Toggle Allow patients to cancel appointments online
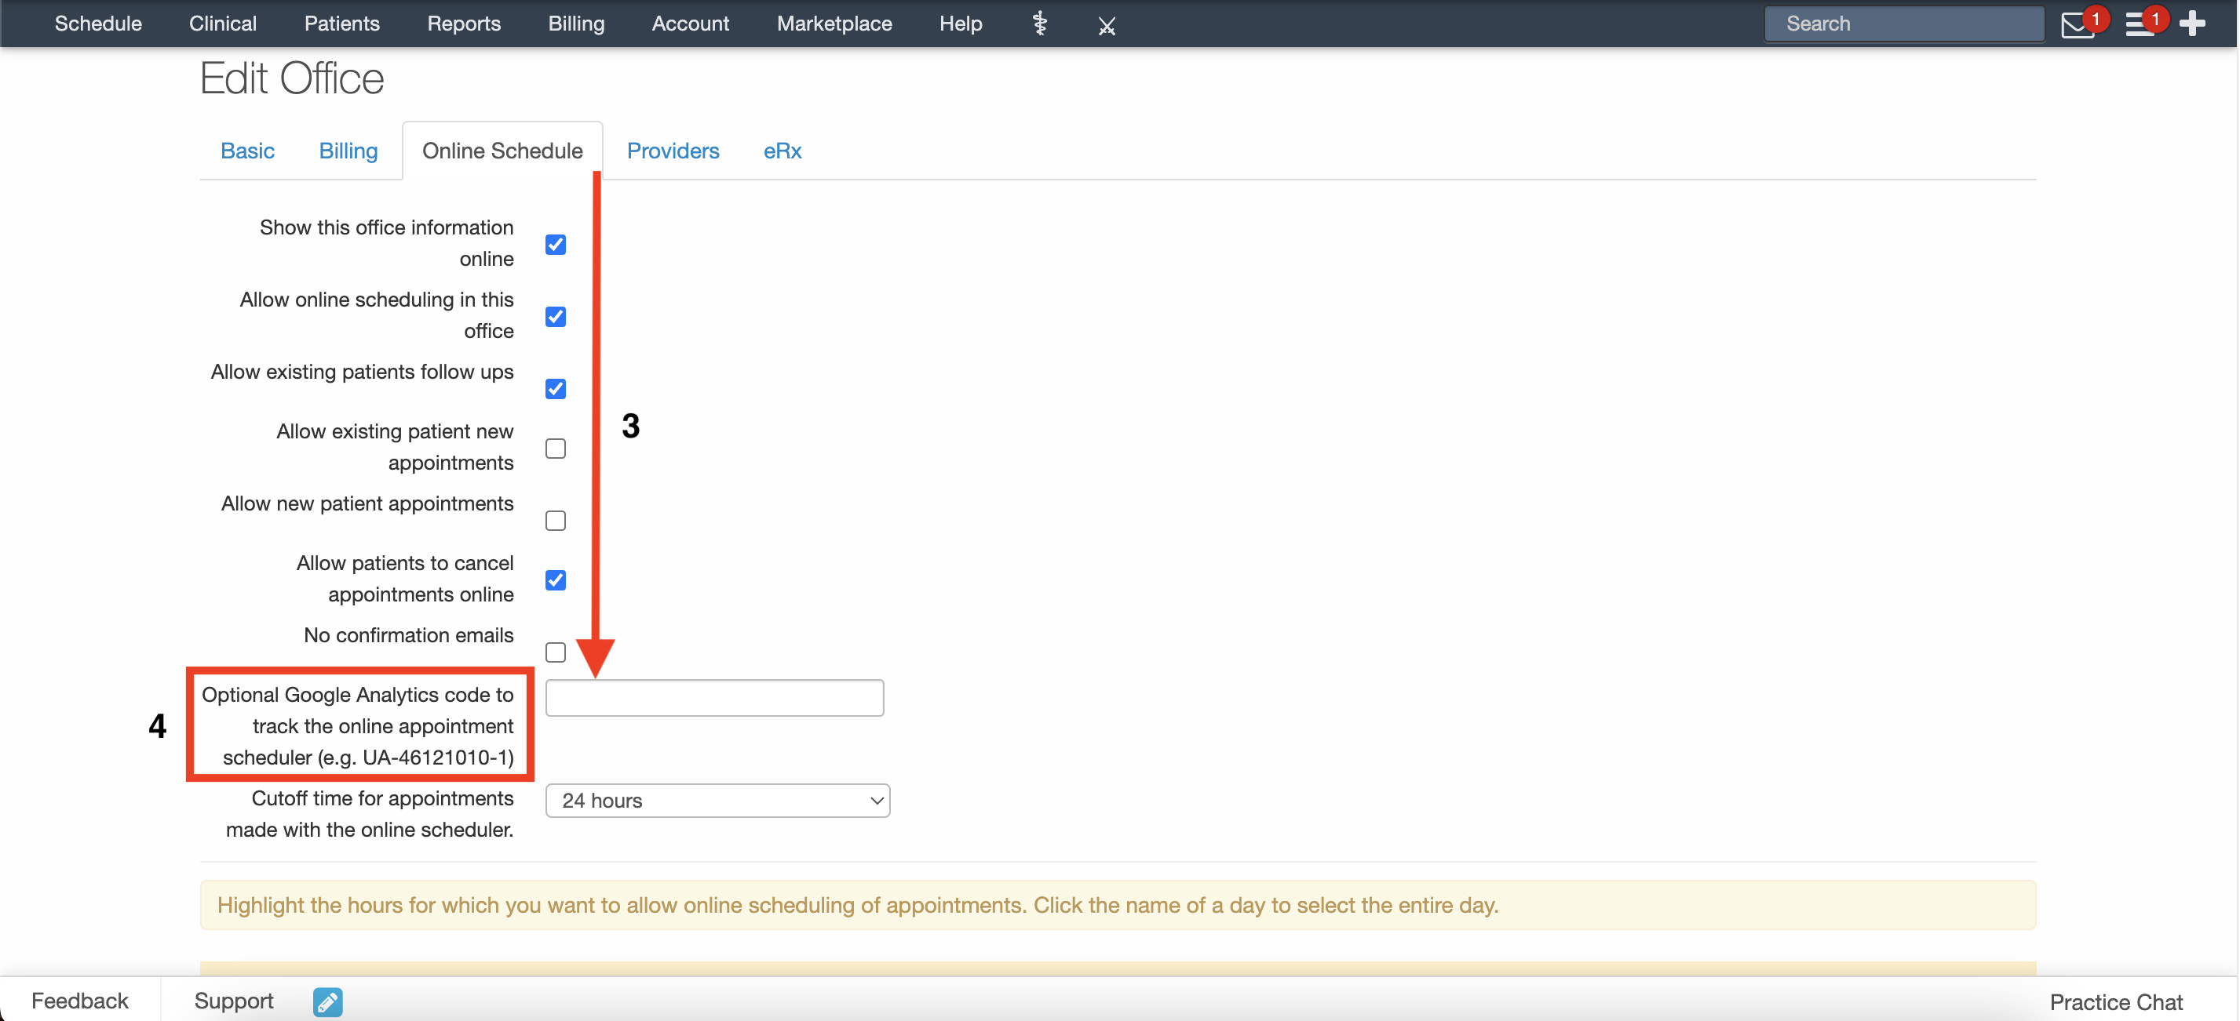The image size is (2240, 1021). [556, 580]
